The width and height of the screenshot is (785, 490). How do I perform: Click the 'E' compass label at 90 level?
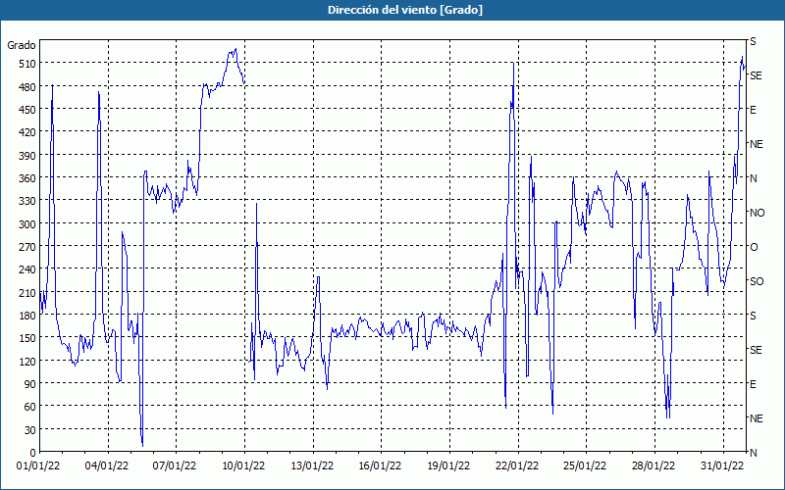[753, 384]
